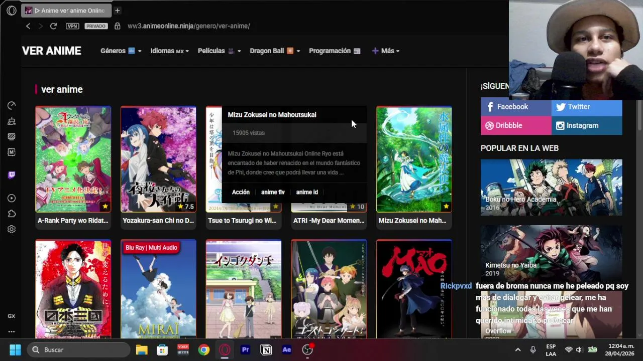Expand the Géneros dropdown menu
Screen dimensions: 643x361
(121, 51)
